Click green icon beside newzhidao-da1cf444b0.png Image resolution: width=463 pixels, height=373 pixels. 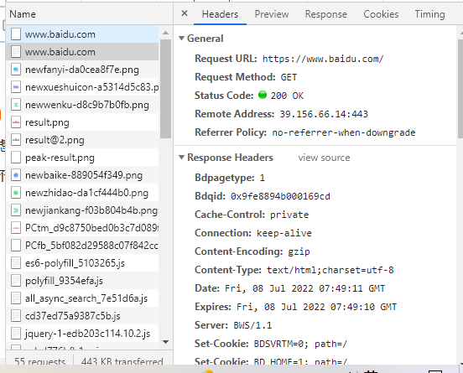click(16, 193)
